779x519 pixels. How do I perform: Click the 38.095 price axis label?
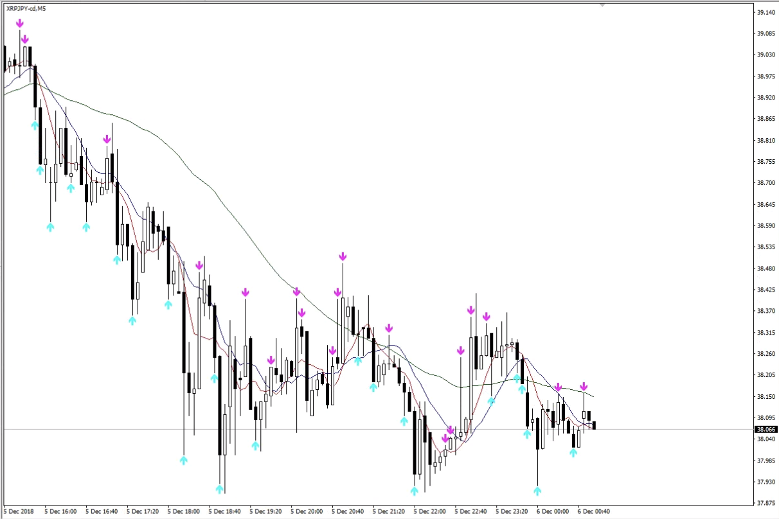coord(767,418)
